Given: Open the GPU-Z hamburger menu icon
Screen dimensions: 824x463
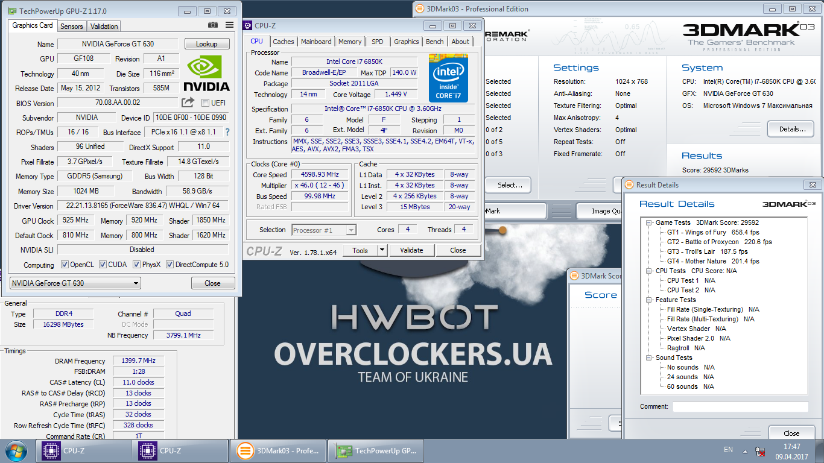Looking at the screenshot, I should 229,25.
